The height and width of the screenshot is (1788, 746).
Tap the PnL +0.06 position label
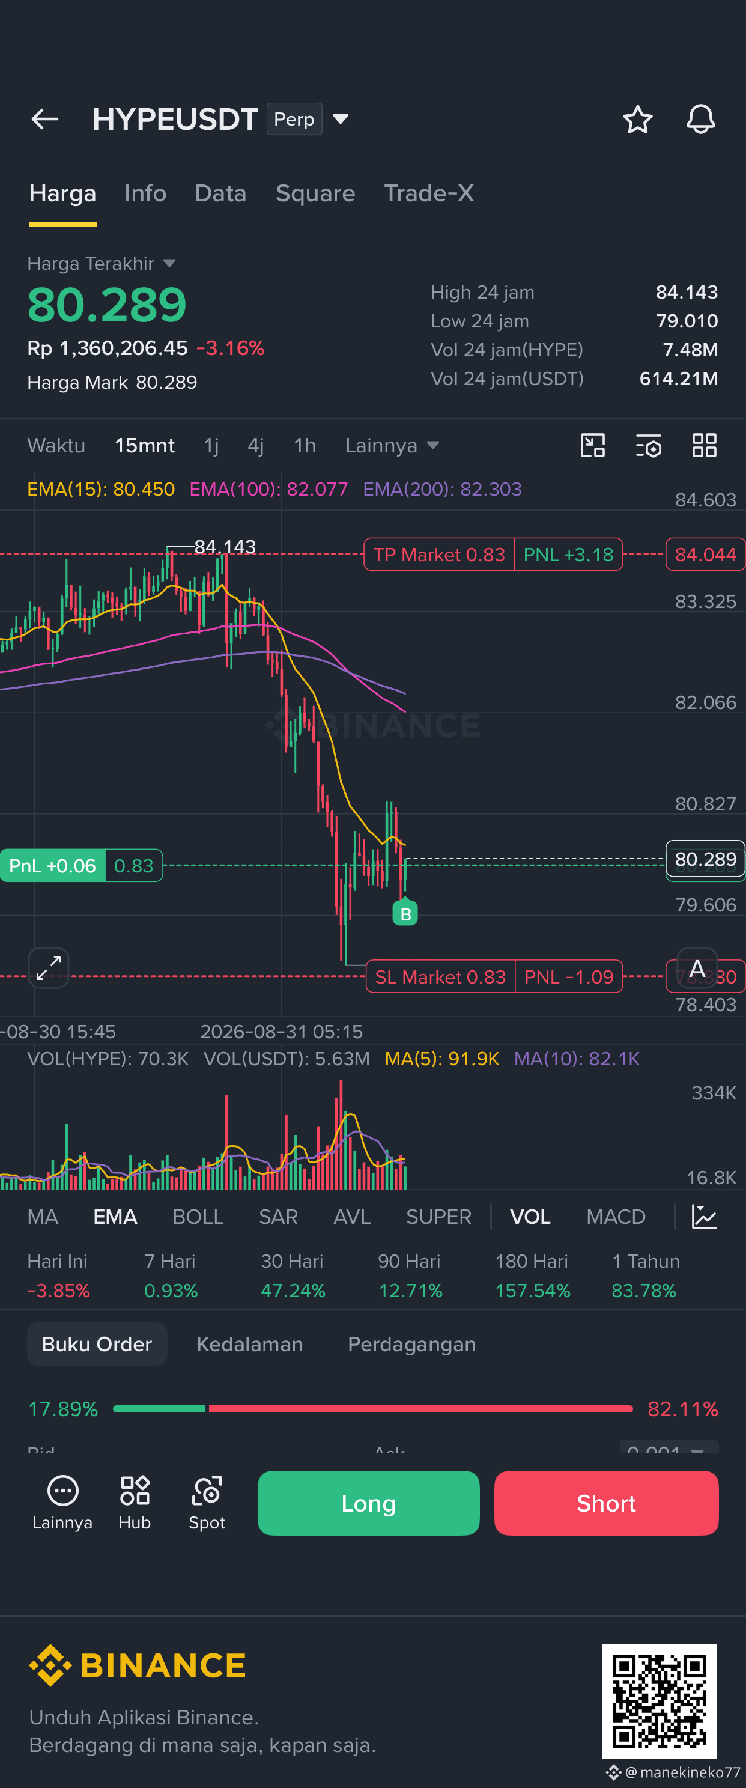click(53, 866)
